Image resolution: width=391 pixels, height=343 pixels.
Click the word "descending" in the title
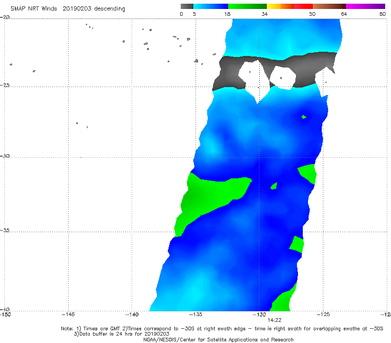pyautogui.click(x=110, y=9)
